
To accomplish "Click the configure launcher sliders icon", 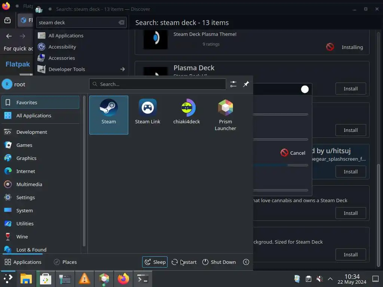I will pyautogui.click(x=233, y=84).
